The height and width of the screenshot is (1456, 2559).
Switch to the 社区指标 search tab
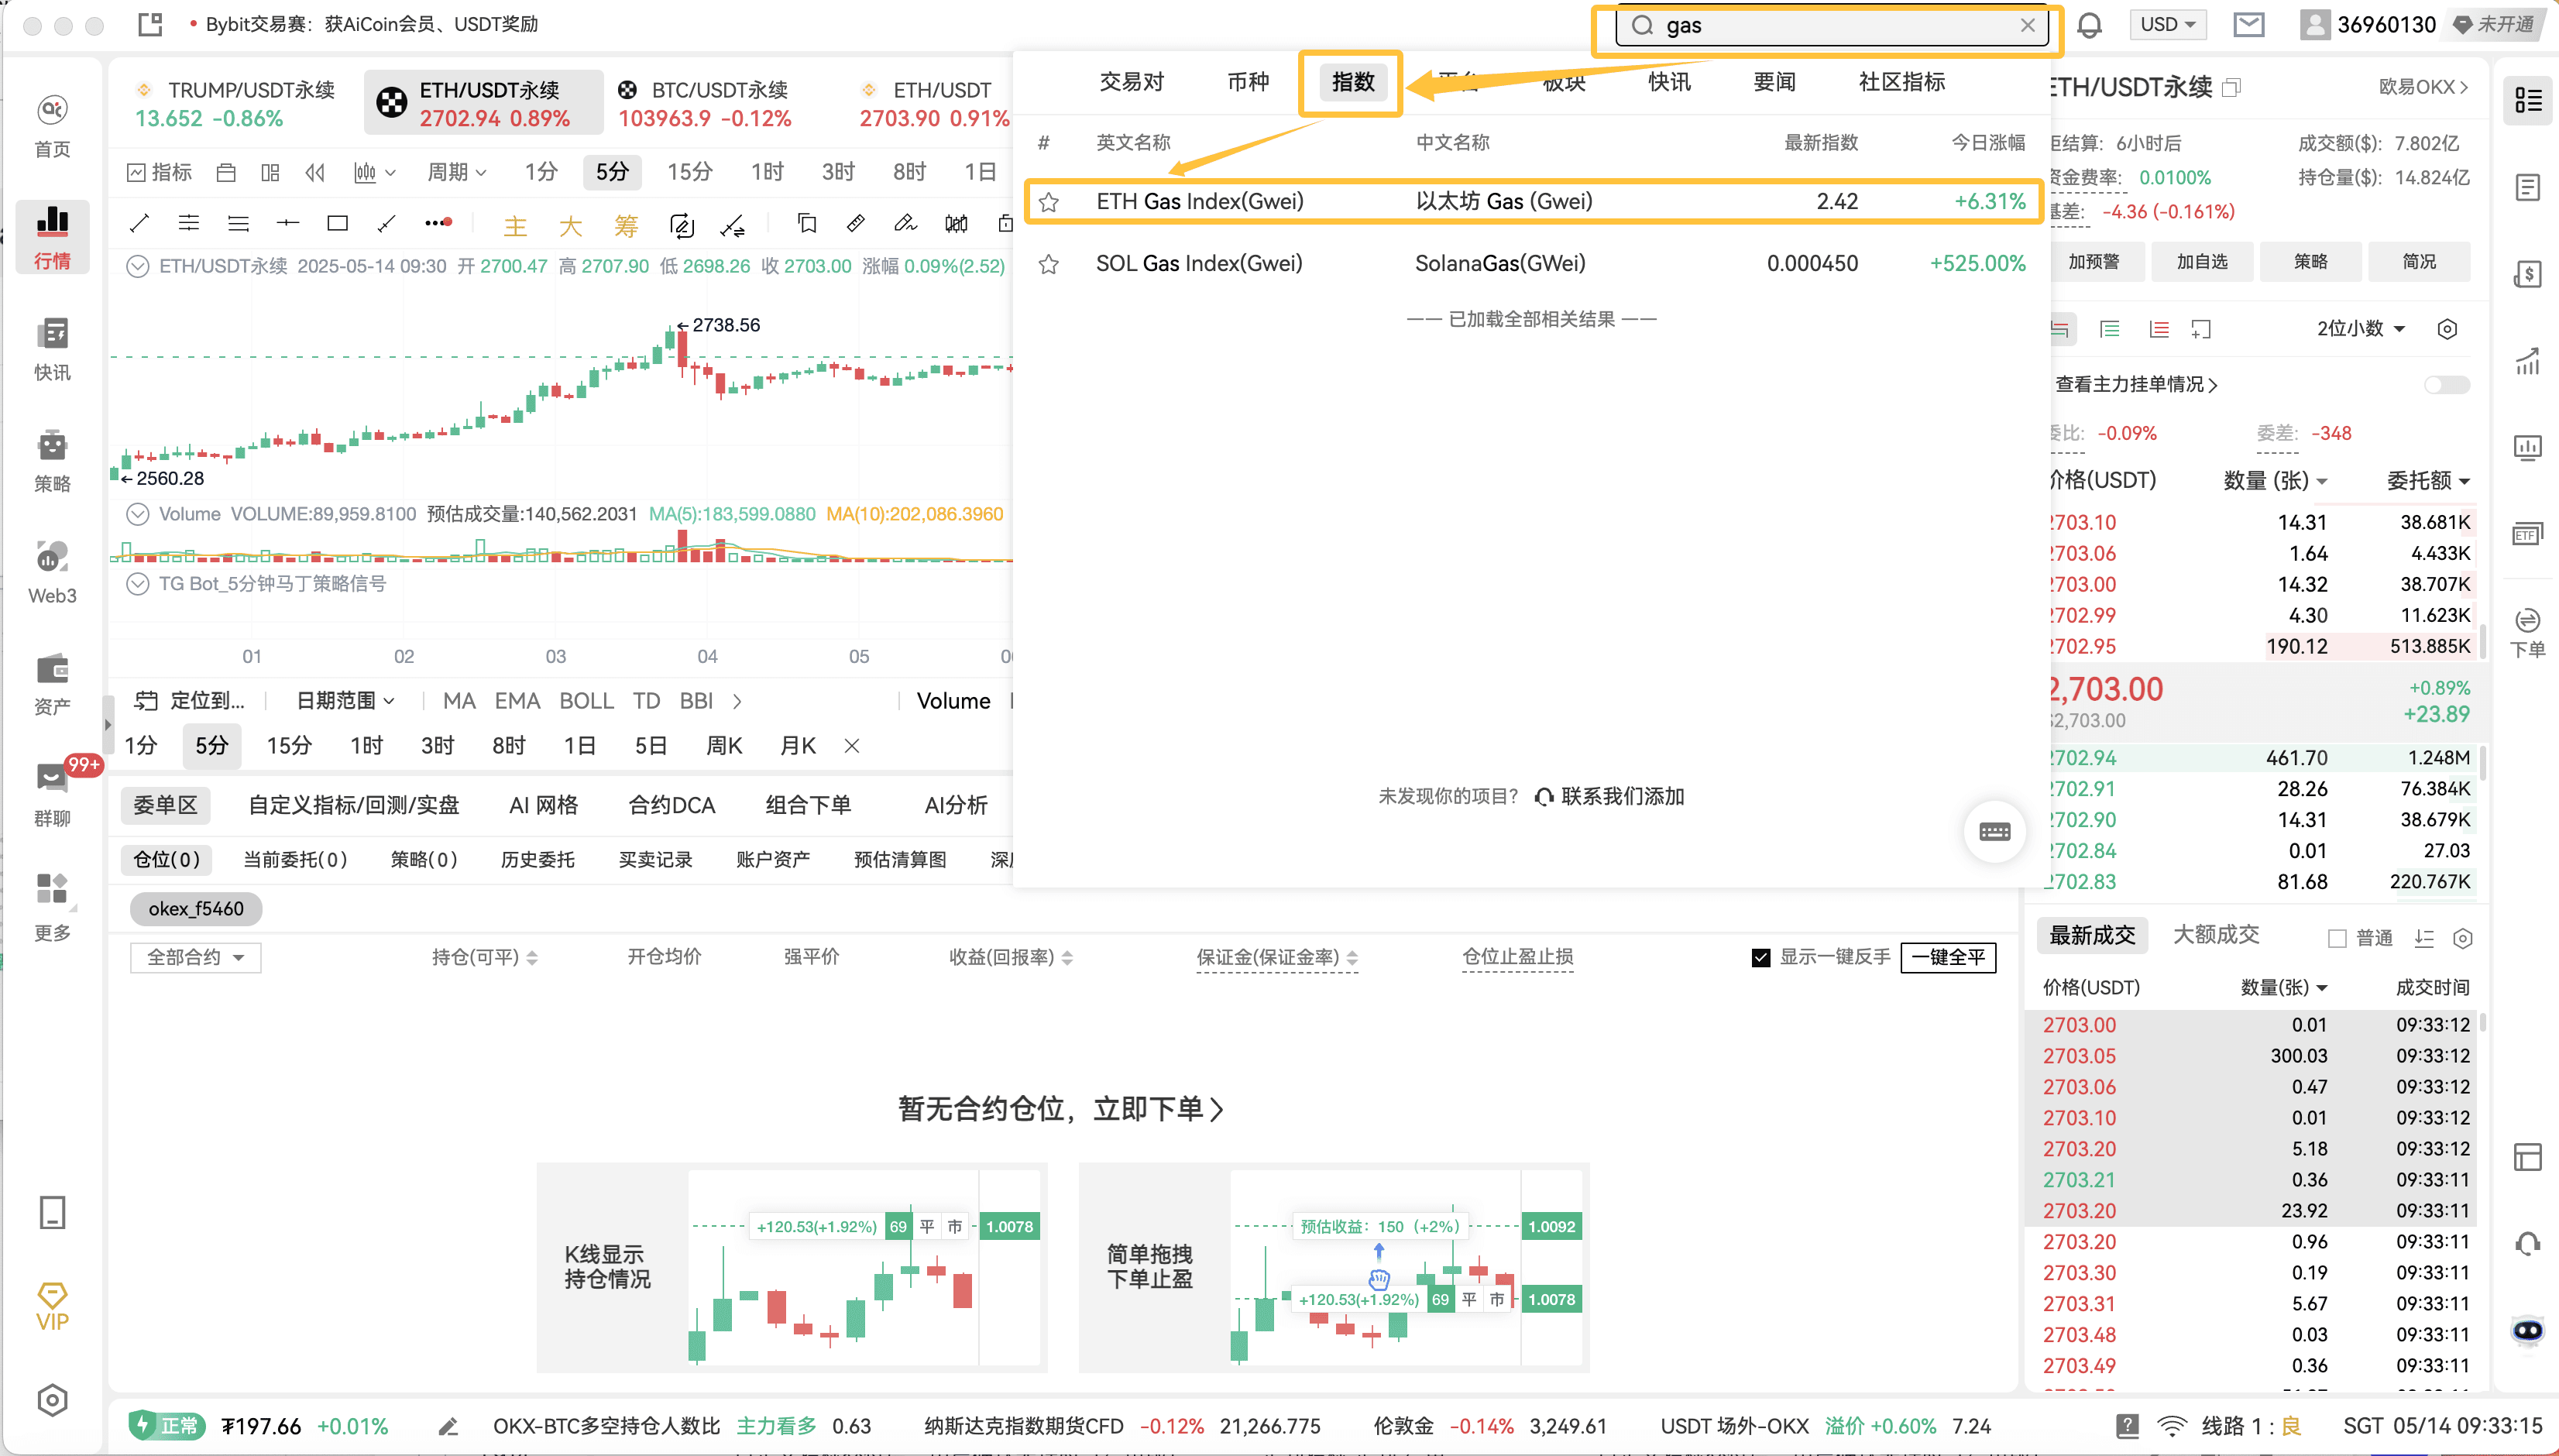(x=1901, y=82)
